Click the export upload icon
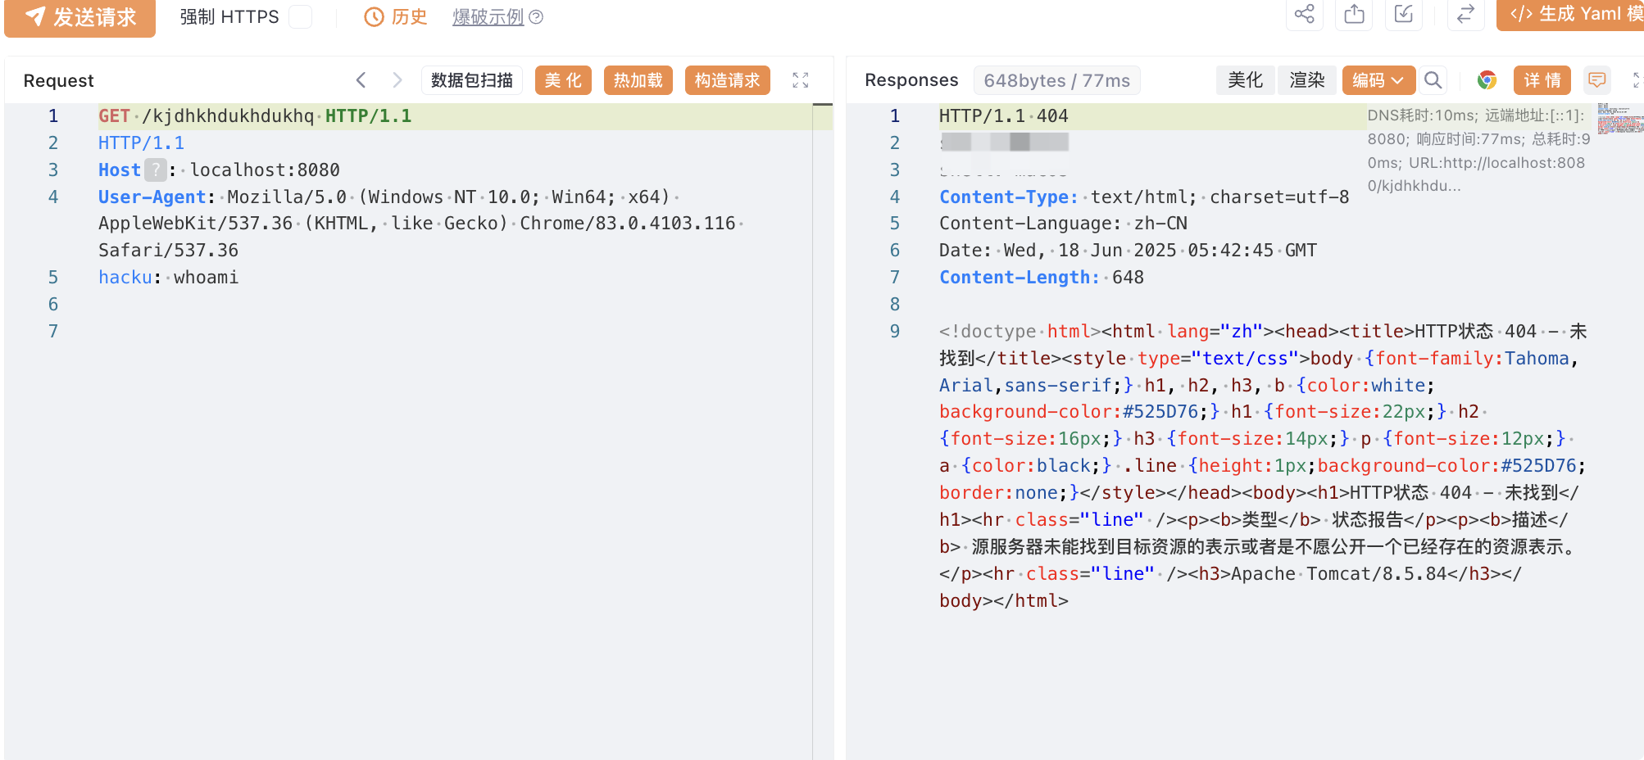 (x=1354, y=14)
